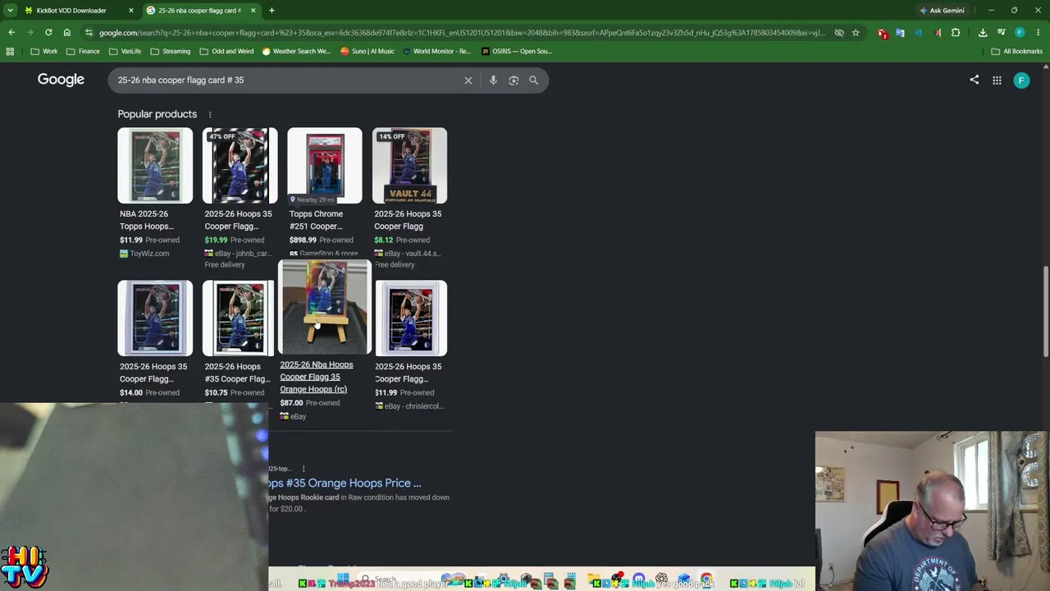
Task: Open the Odd and Weird bookmarks folder
Action: click(x=227, y=51)
